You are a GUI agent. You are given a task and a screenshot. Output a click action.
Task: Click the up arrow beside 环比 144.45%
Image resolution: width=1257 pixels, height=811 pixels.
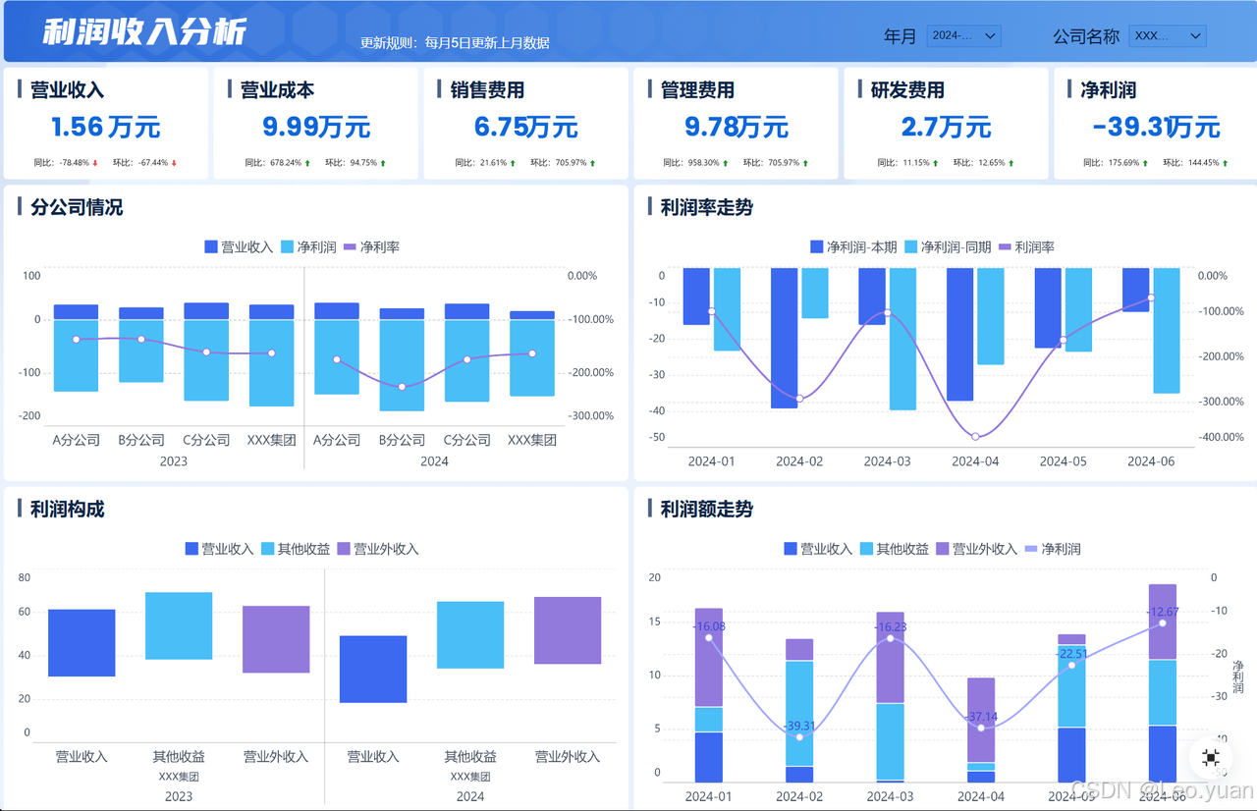pos(1225,163)
